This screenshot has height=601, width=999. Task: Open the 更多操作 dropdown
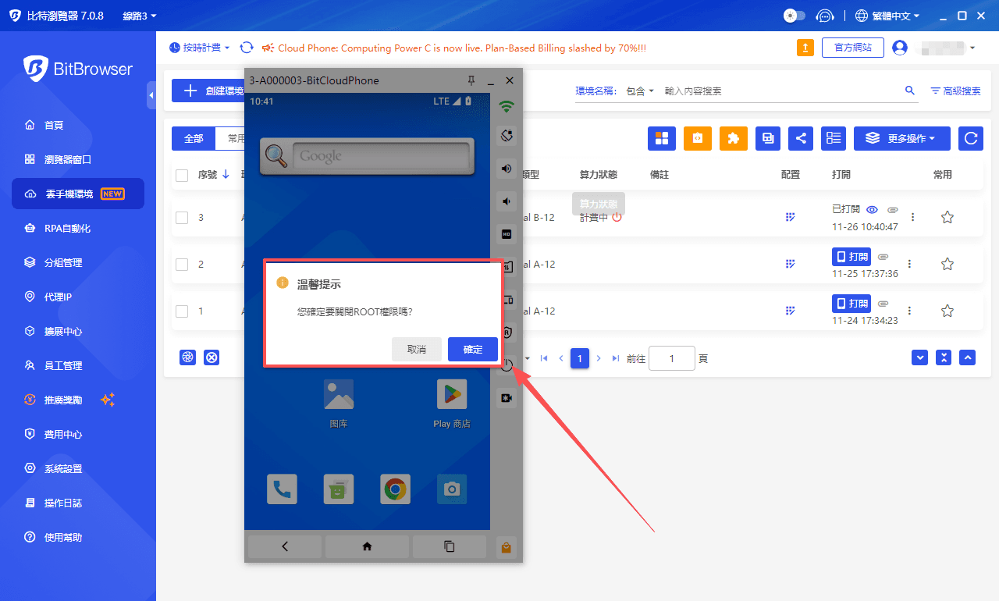point(901,138)
